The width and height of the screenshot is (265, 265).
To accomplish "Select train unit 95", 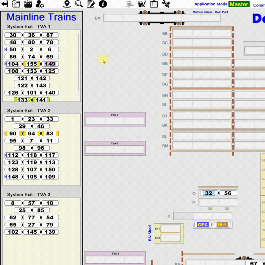I will [x=13, y=141].
